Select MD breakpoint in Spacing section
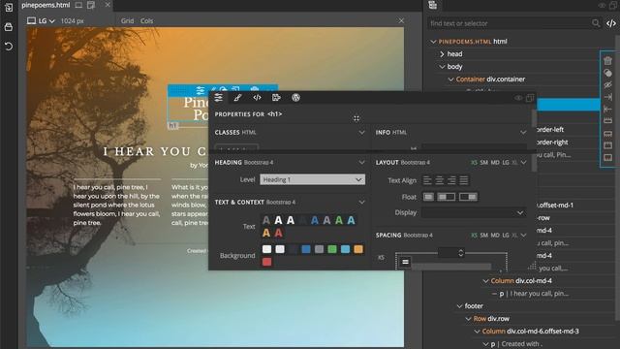 pyautogui.click(x=495, y=236)
